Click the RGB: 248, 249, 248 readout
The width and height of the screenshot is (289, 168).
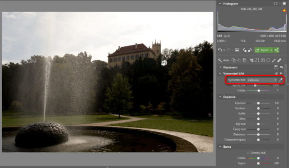pyautogui.click(x=251, y=9)
